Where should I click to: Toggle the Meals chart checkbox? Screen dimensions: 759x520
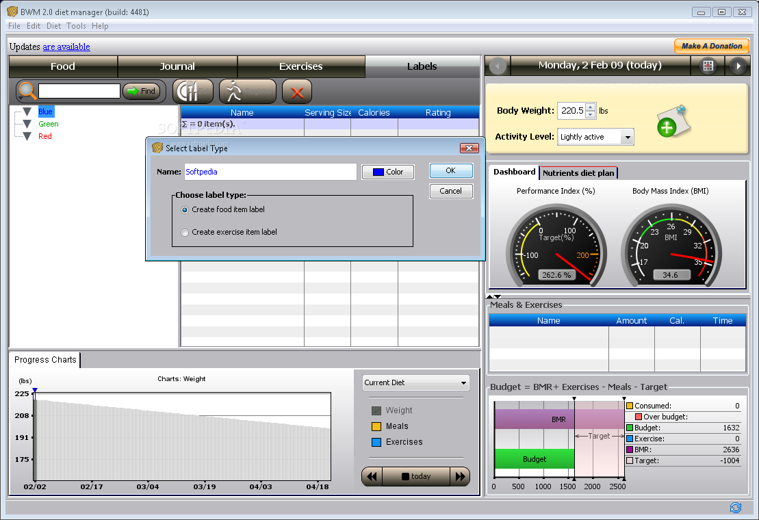pyautogui.click(x=376, y=427)
